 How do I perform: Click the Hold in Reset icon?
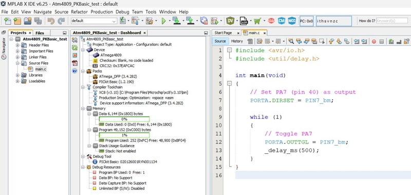click(x=203, y=21)
